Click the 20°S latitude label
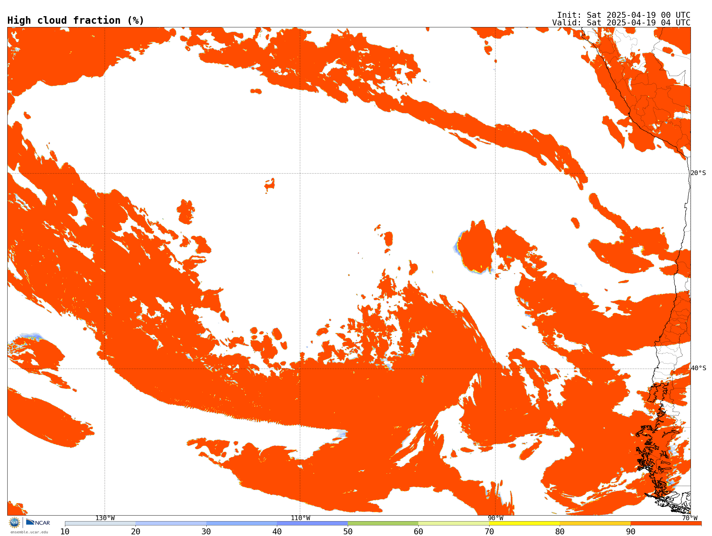The image size is (712, 536). [698, 173]
